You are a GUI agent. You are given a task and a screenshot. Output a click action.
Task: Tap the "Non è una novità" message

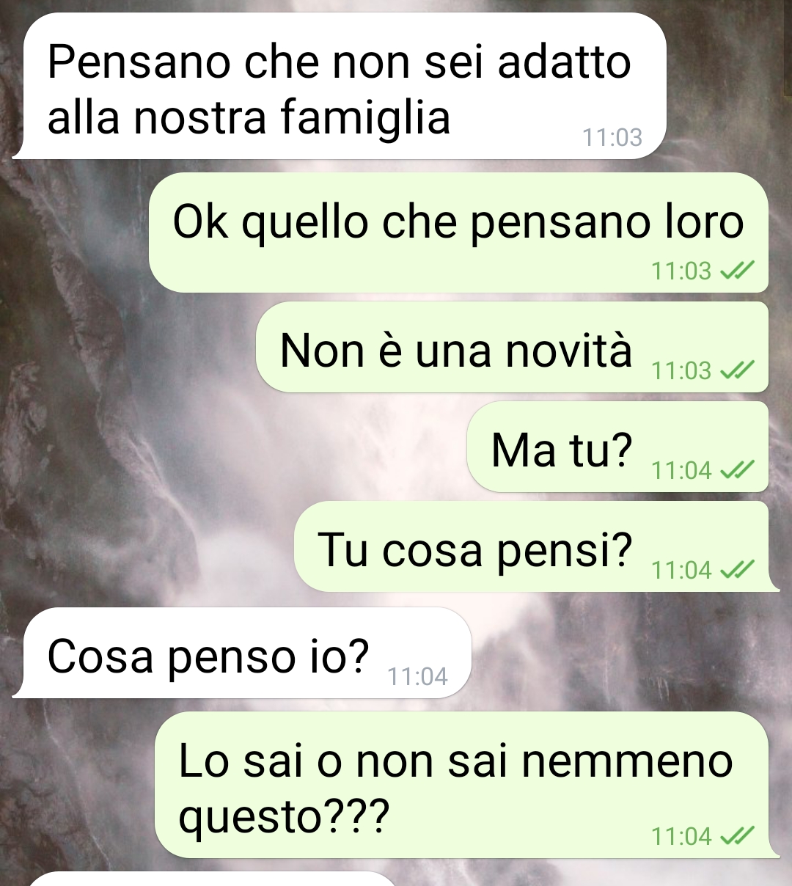pos(512,347)
